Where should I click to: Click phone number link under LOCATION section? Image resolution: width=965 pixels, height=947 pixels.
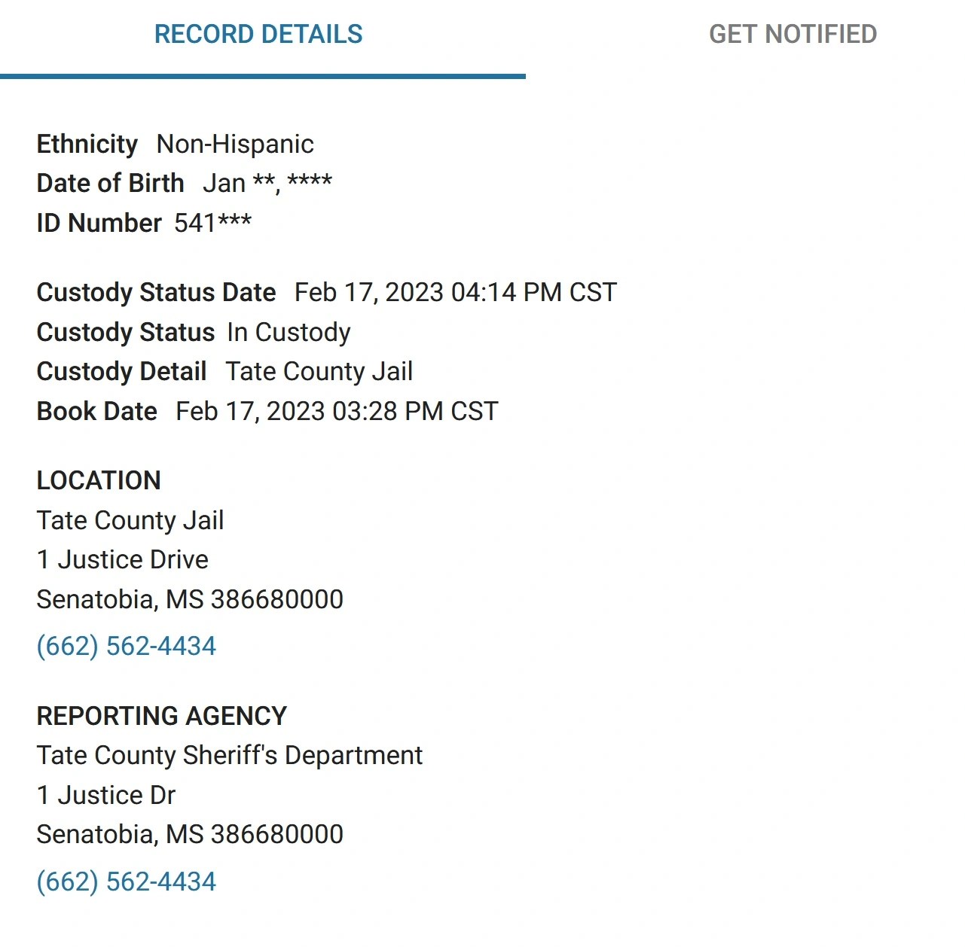127,647
